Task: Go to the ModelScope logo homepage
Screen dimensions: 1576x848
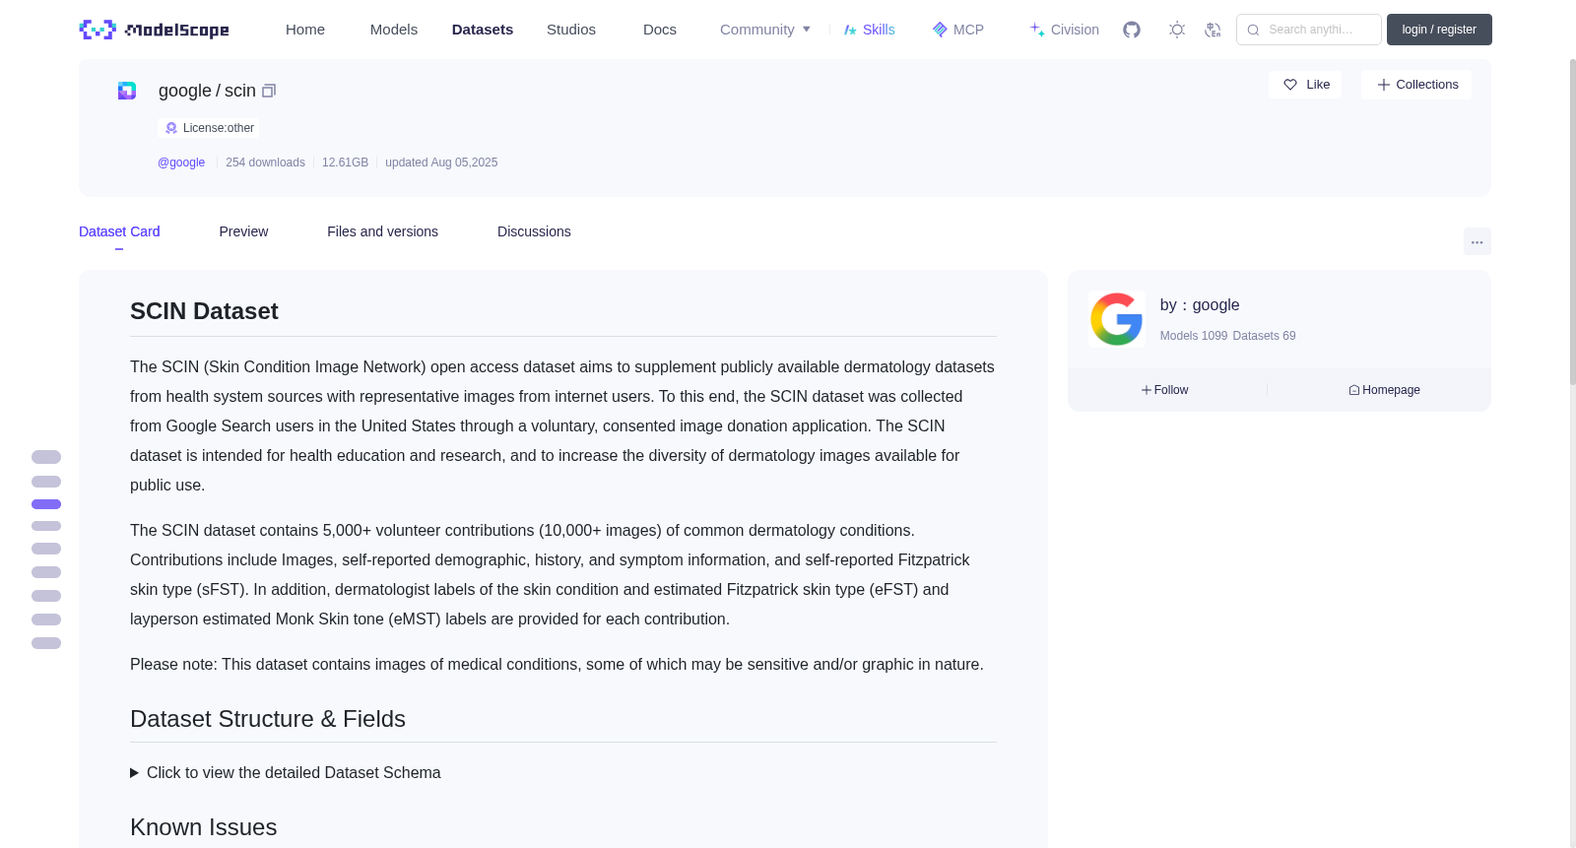Action: (x=154, y=30)
